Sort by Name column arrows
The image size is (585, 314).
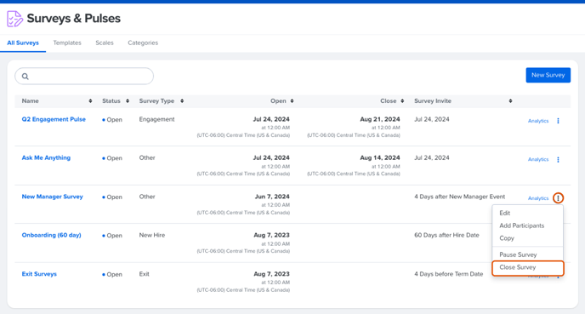(90, 101)
